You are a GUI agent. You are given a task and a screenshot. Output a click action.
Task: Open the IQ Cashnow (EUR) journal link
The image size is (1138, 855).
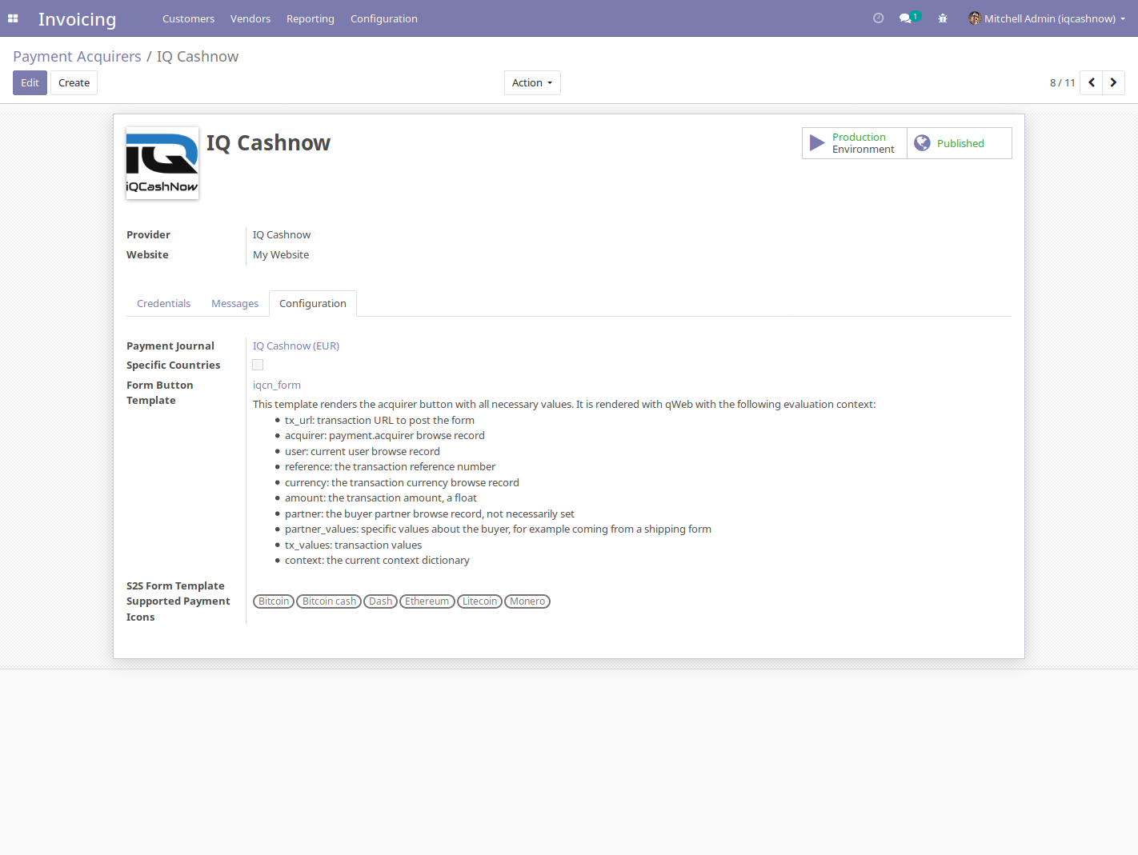pos(296,346)
